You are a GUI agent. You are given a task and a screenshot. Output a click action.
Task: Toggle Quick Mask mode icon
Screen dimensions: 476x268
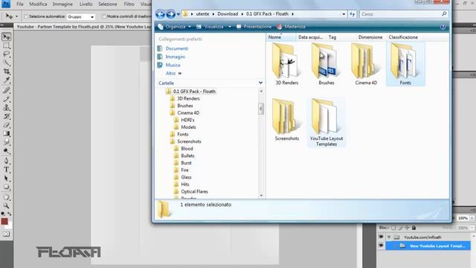pos(7,234)
